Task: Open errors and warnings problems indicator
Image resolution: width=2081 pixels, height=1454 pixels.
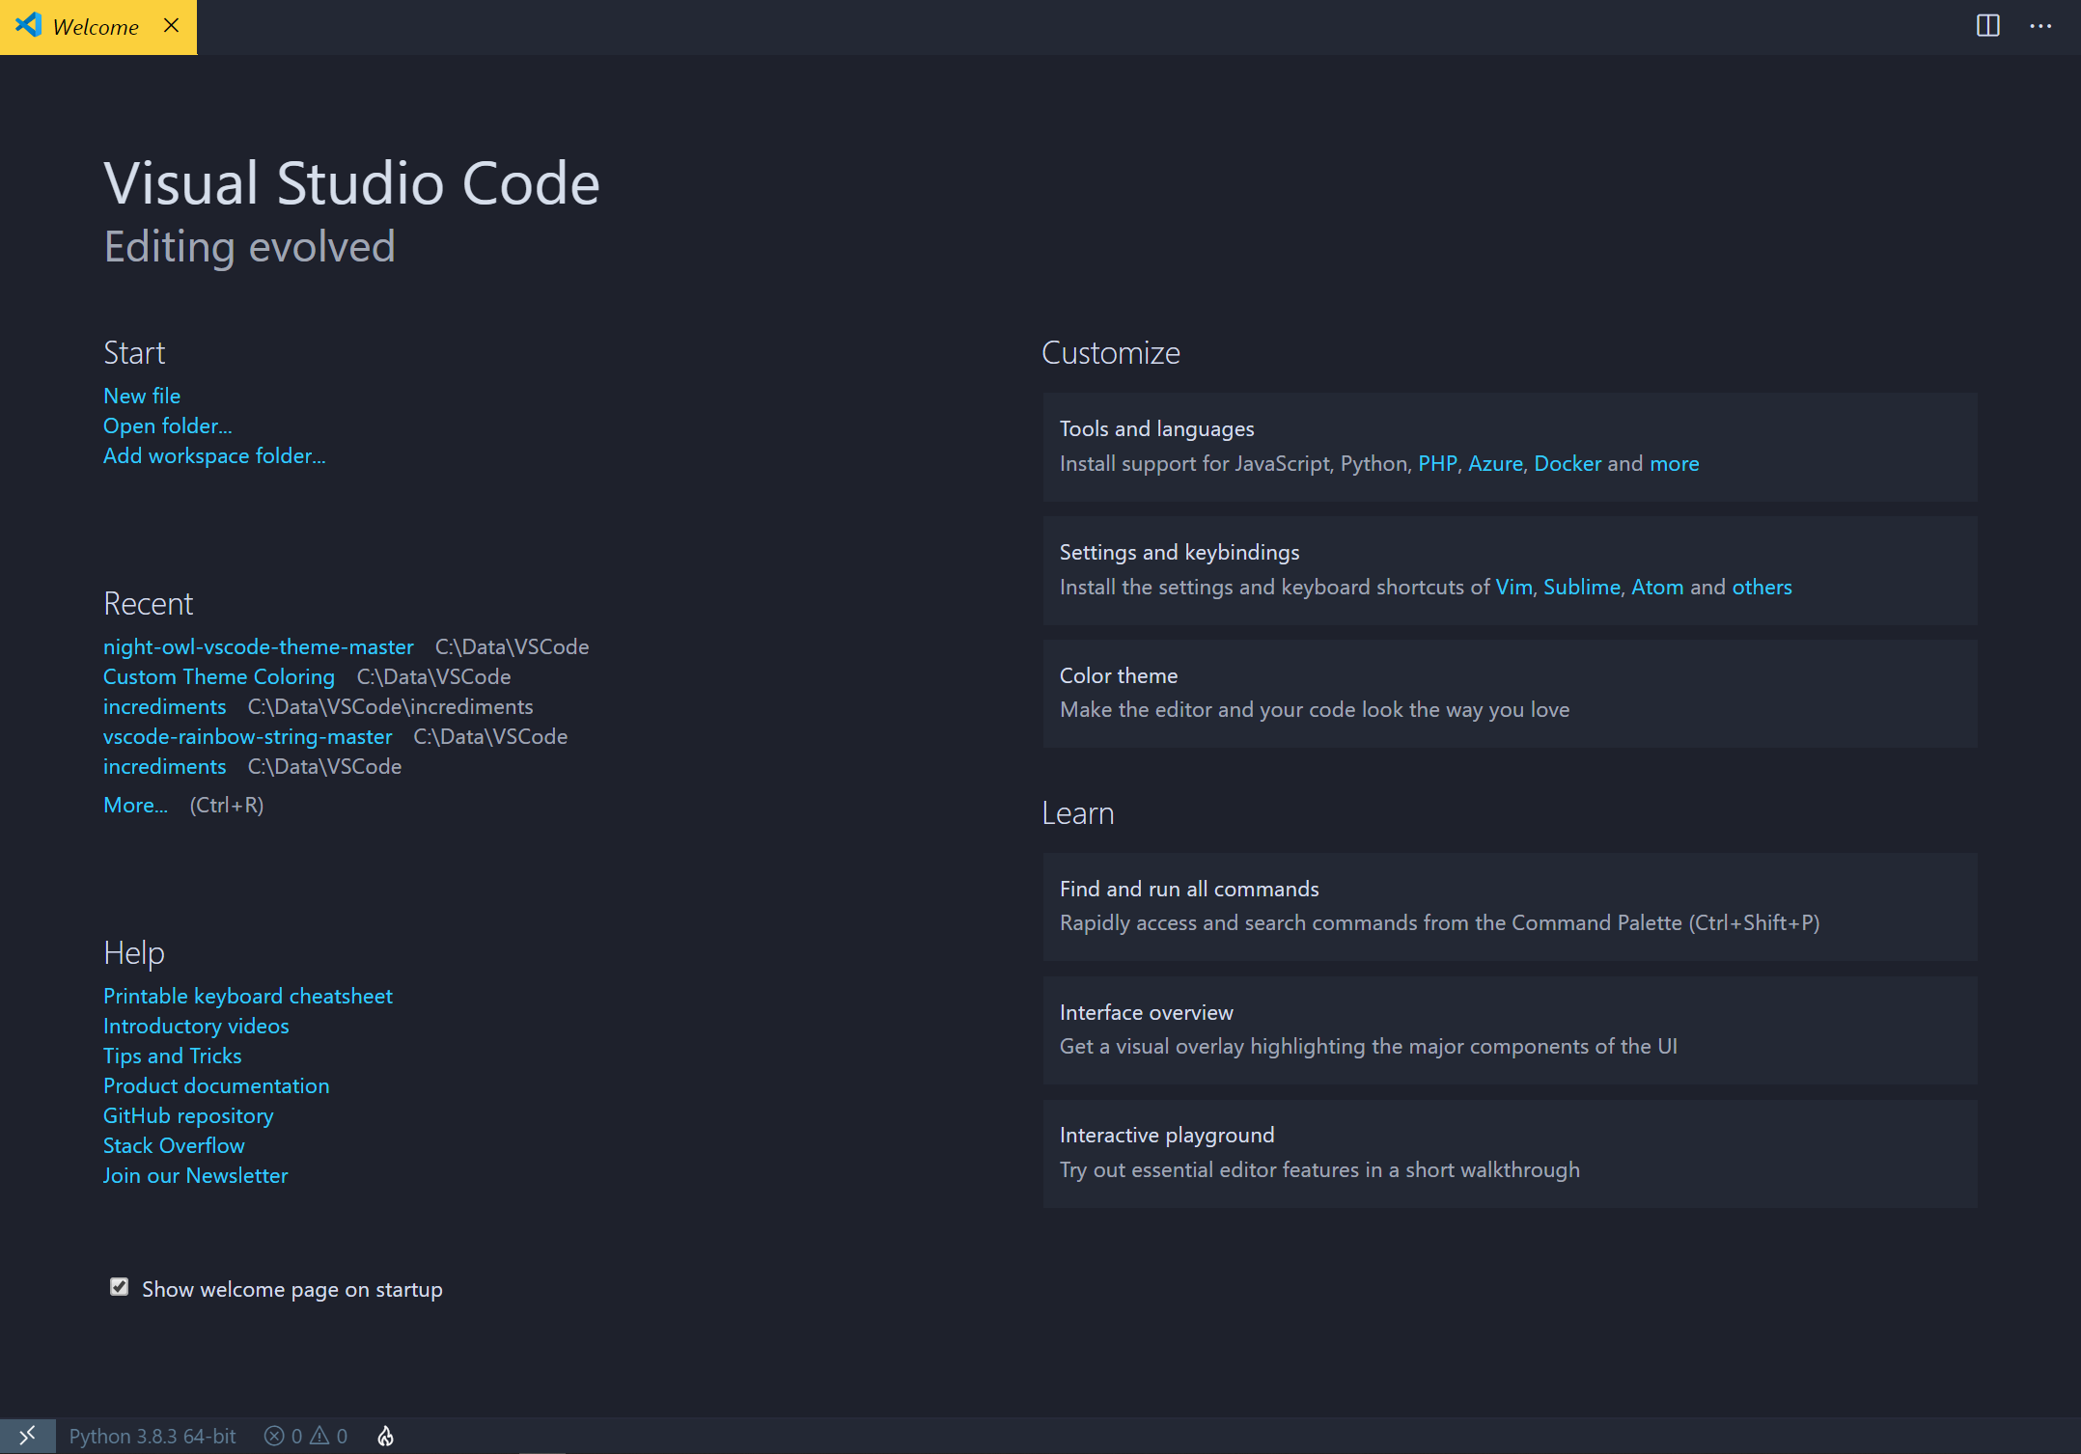Action: point(306,1436)
